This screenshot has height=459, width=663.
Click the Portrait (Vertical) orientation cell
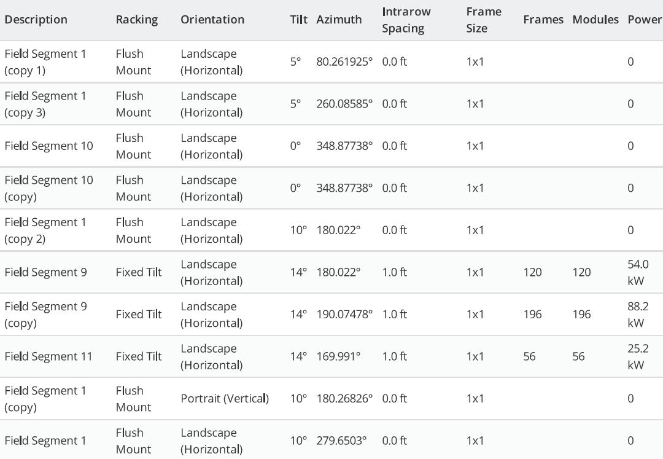225,398
